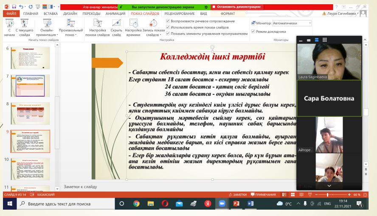Toggle Использовать время показа слайдов checkbox
The width and height of the screenshot is (377, 216).
click(x=168, y=27)
